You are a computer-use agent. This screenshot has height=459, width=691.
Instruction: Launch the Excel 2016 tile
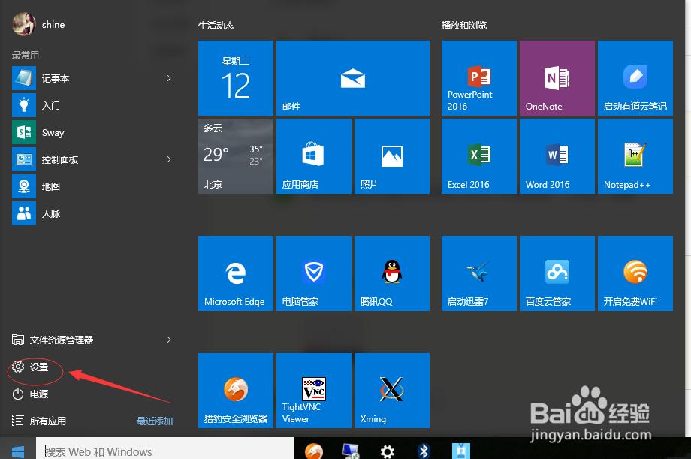coord(479,156)
